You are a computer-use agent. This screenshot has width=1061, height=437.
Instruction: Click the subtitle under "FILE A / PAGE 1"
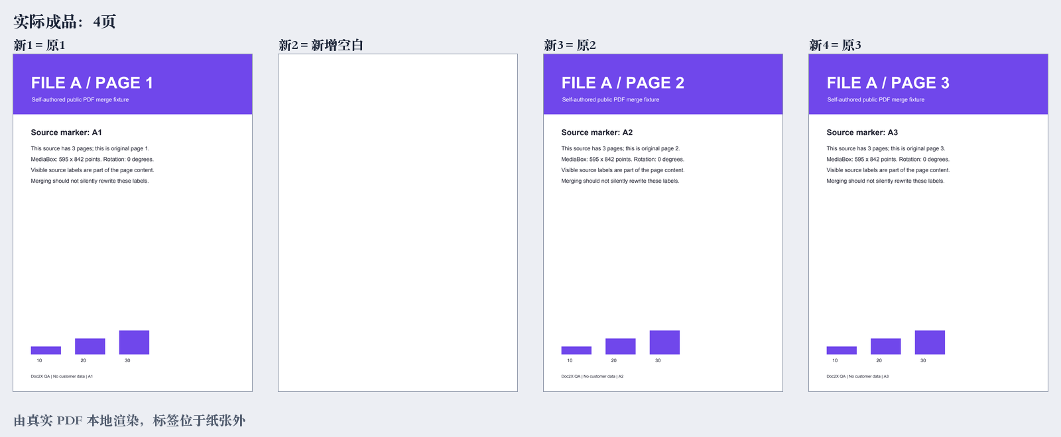(80, 100)
